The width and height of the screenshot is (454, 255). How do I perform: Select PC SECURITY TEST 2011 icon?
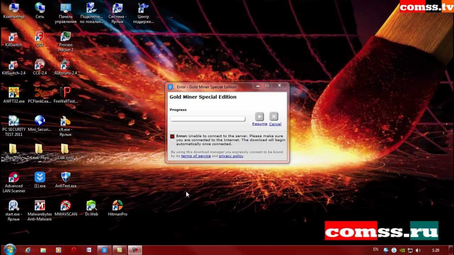coord(13,126)
